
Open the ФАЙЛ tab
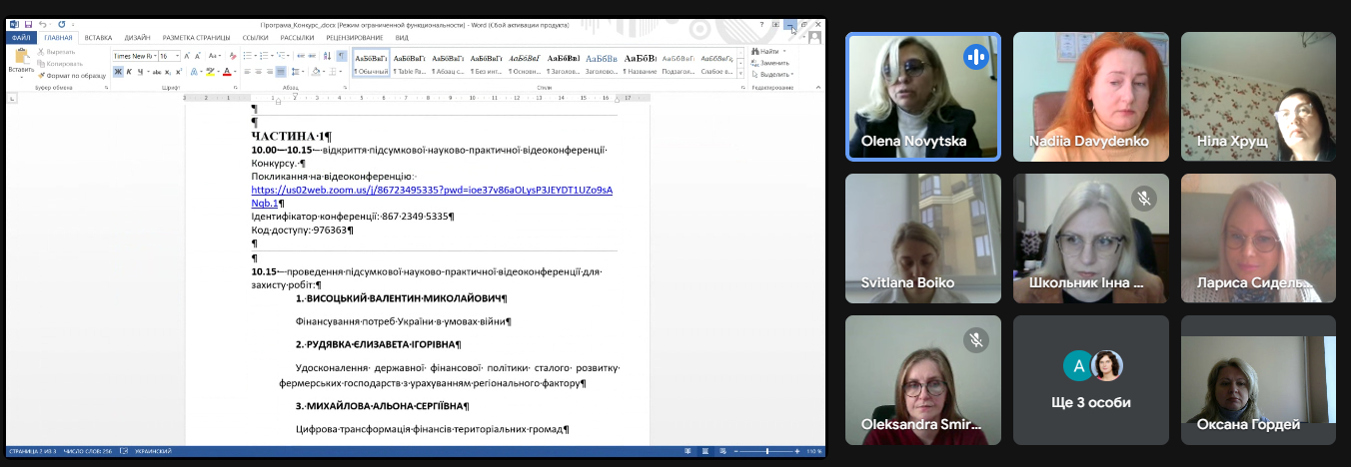(x=20, y=38)
